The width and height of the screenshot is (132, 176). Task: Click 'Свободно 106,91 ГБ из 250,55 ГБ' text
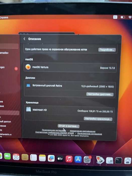coord(95,111)
